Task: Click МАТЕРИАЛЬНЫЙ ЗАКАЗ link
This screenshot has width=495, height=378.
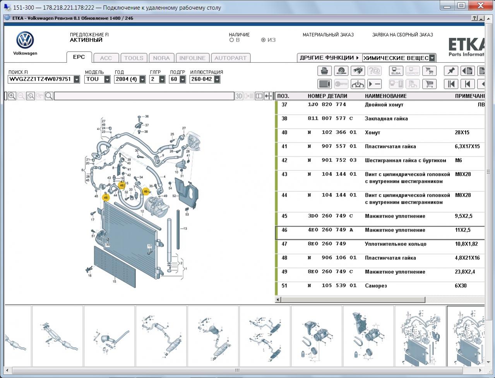Action: click(328, 35)
